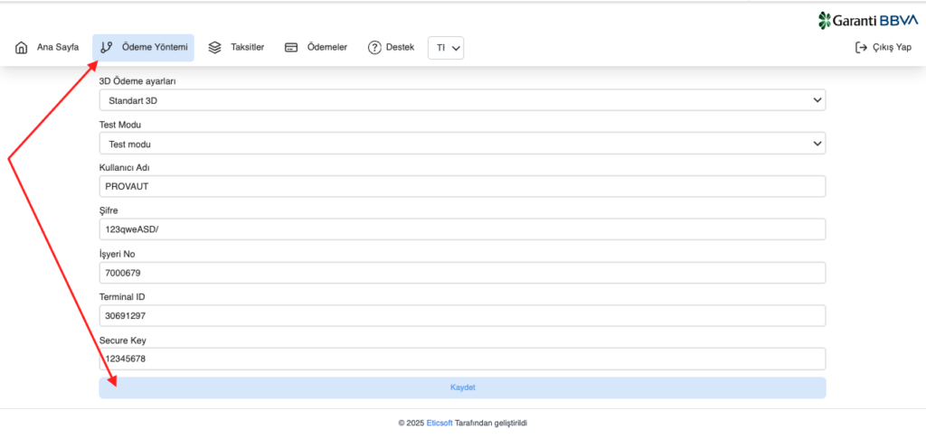Viewport: 926px width, 438px height.
Task: Click the logout arrow icon
Action: [x=861, y=48]
